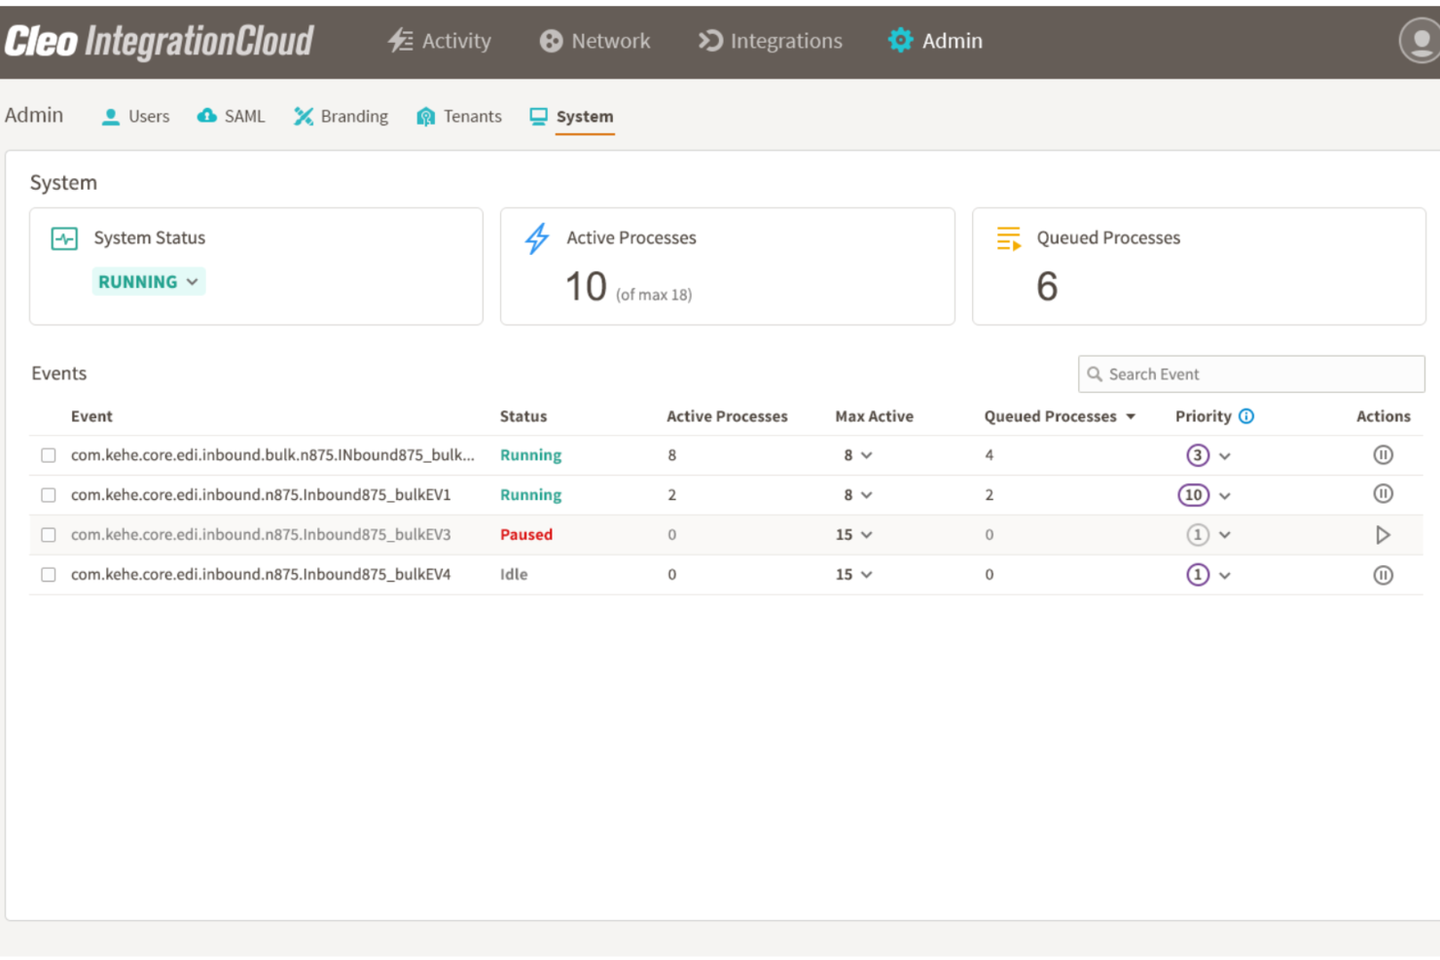Click the System Status heartbeat icon
Viewport: 1440px width, 960px height.
click(62, 237)
